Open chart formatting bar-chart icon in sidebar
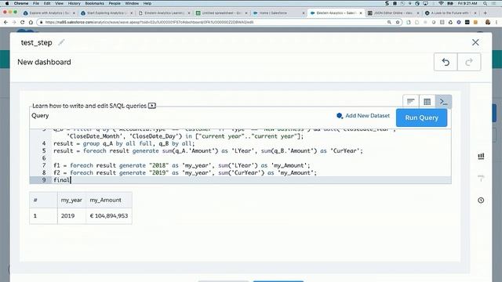This screenshot has width=502, height=282. pos(481,156)
